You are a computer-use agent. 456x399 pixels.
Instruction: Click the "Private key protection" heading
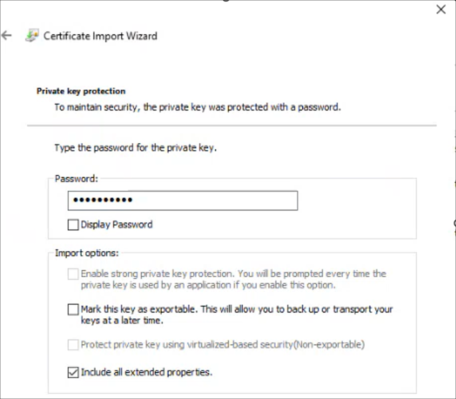(81, 91)
